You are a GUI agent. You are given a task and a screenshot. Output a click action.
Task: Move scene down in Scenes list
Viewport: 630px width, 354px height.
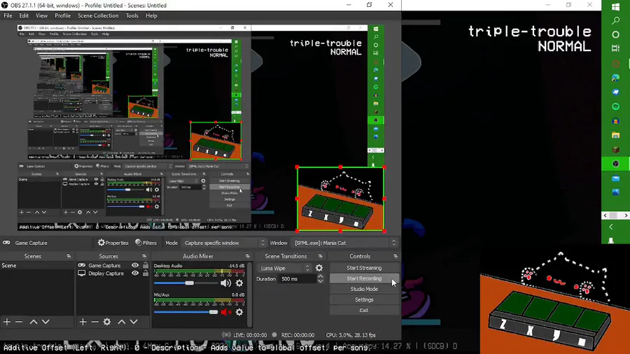(x=45, y=322)
